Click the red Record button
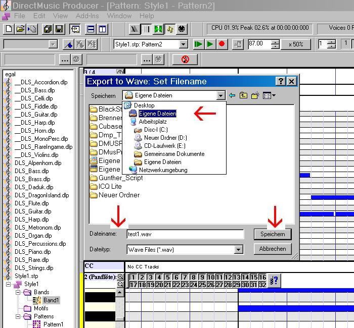 pos(222,44)
